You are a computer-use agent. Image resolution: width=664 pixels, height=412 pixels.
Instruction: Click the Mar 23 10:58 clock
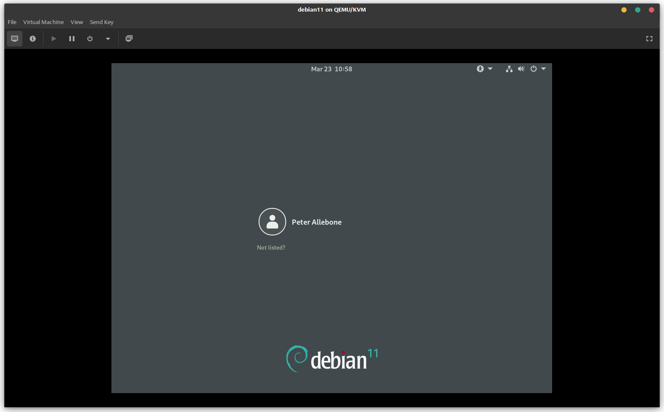click(331, 69)
